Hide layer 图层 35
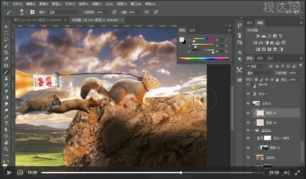 coord(248,113)
